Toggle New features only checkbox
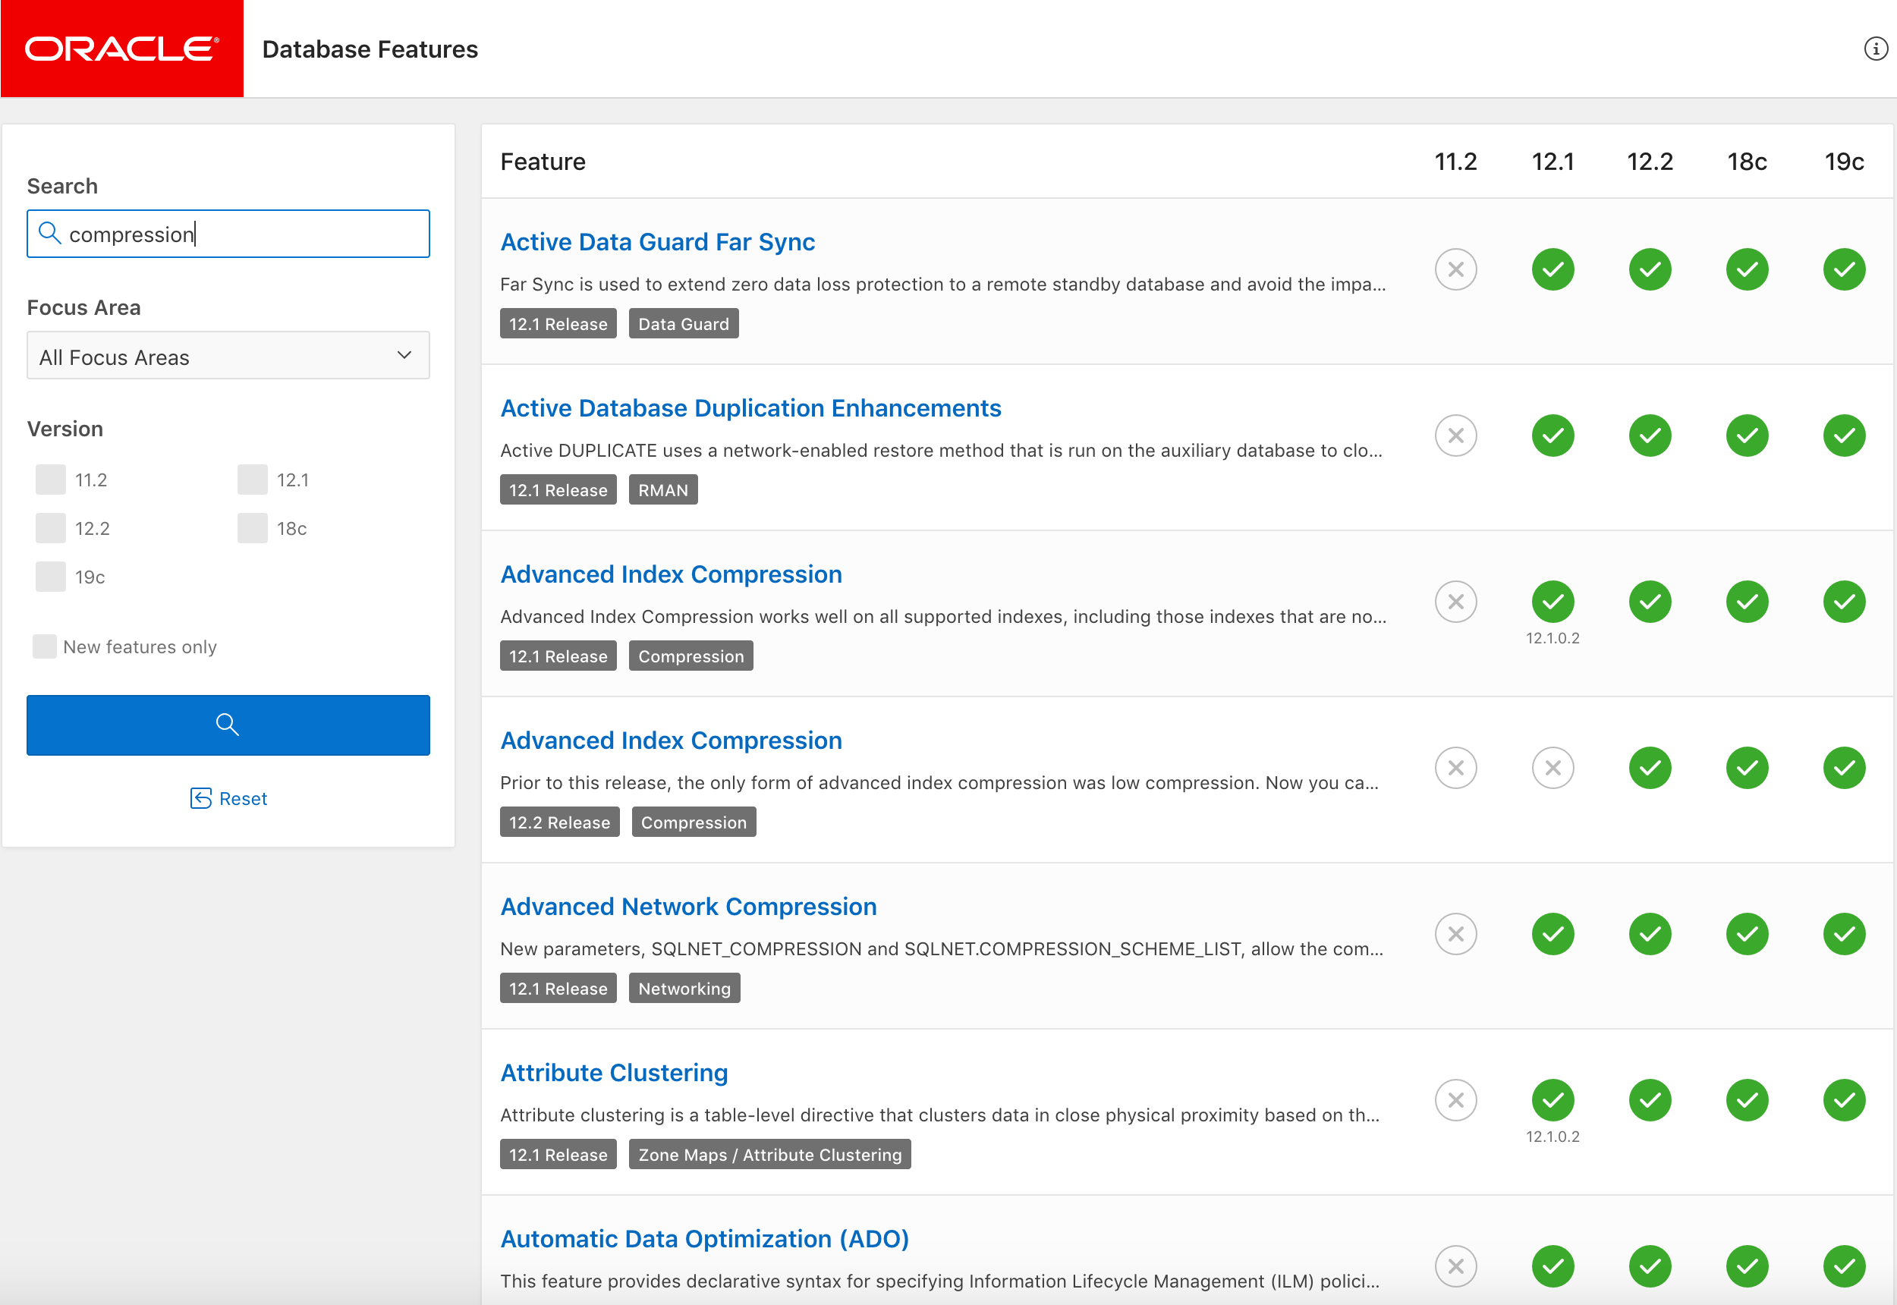The height and width of the screenshot is (1305, 1897). click(45, 646)
